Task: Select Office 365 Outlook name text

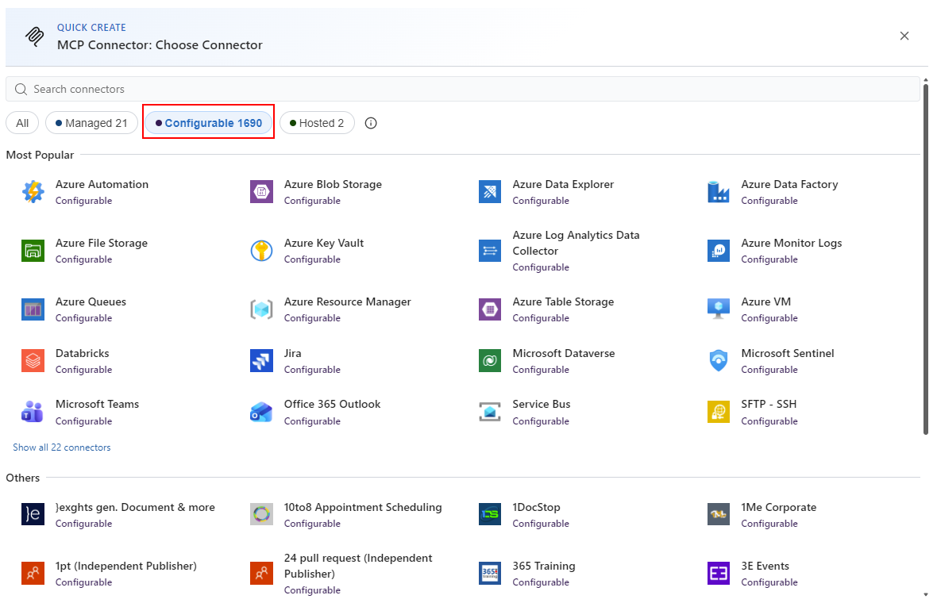Action: [332, 404]
